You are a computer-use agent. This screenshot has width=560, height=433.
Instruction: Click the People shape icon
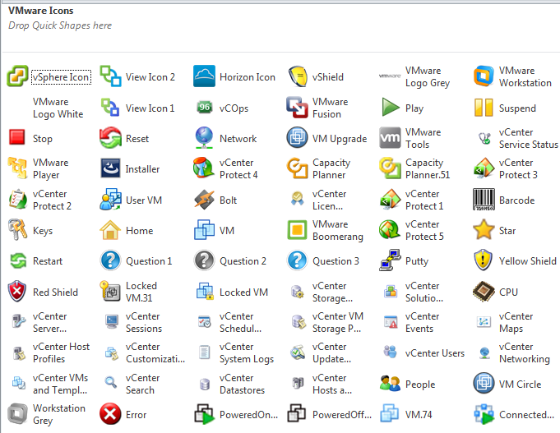coord(390,383)
